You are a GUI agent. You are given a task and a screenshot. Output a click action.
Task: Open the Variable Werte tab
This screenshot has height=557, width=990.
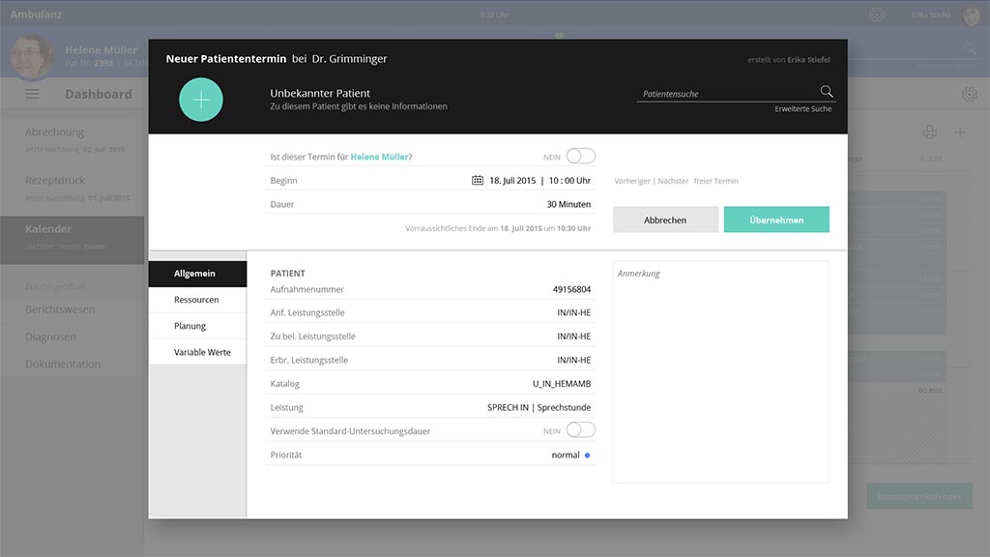point(202,352)
